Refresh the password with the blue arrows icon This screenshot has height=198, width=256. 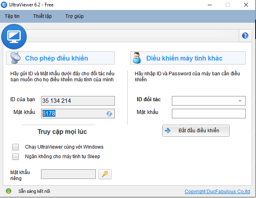(x=109, y=114)
